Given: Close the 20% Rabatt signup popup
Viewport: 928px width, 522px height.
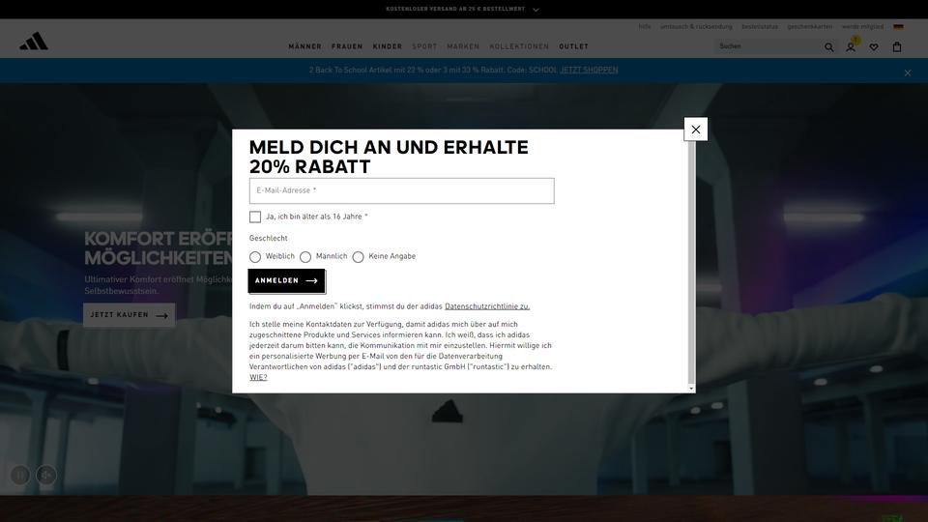Looking at the screenshot, I should [x=695, y=129].
